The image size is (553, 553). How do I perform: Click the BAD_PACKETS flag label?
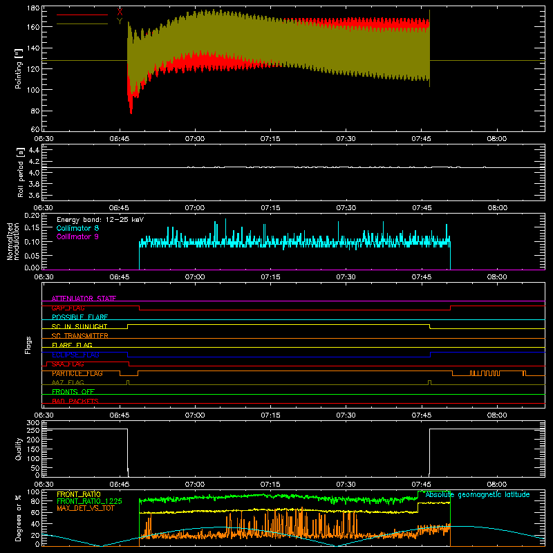tap(75, 401)
